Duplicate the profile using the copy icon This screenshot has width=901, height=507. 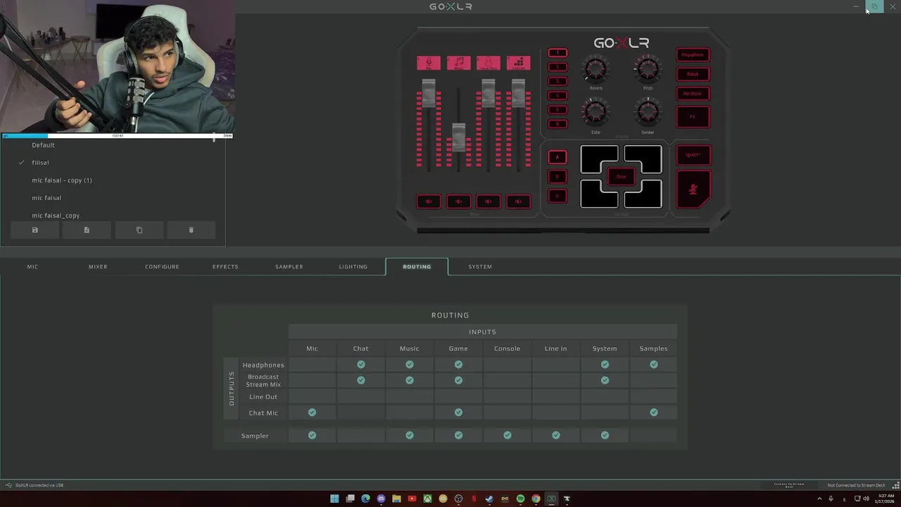(x=139, y=230)
